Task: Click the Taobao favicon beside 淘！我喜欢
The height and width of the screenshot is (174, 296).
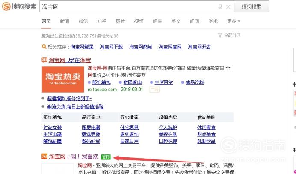Action: (x=44, y=156)
